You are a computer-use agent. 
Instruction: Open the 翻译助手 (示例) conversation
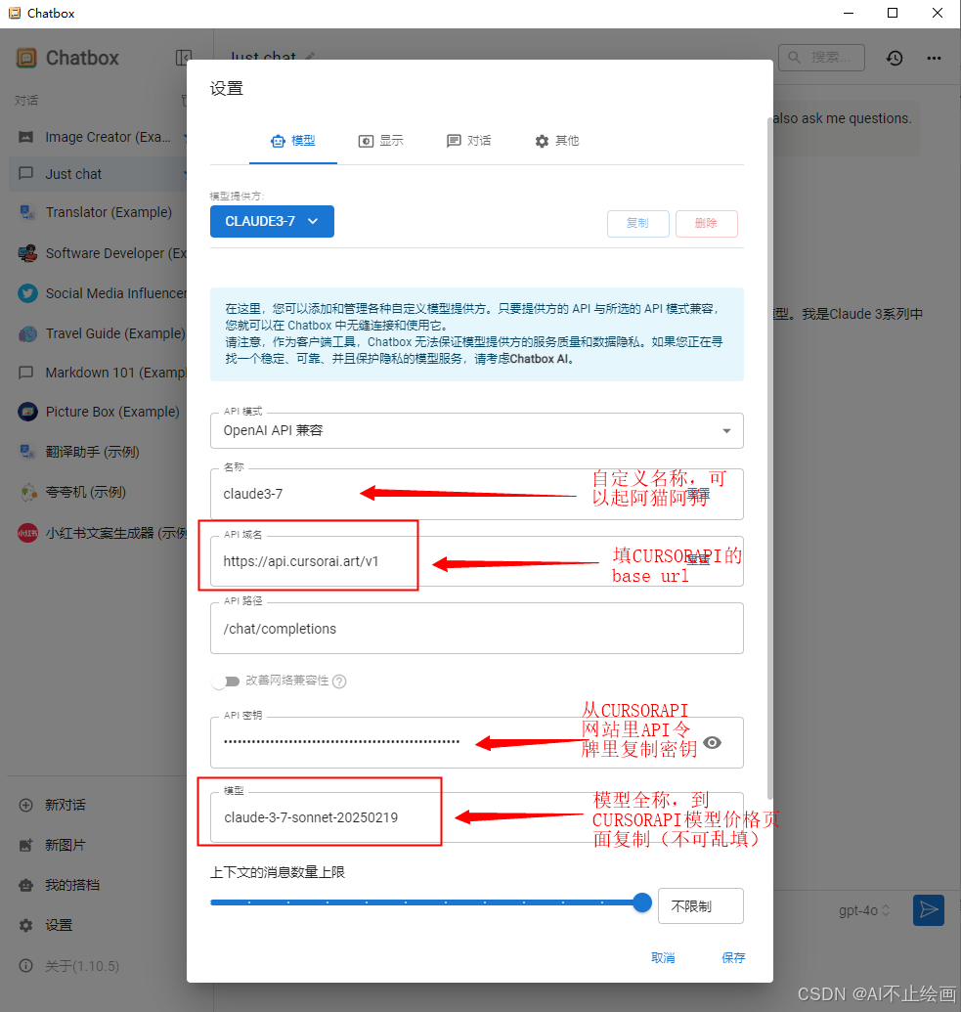coord(98,452)
